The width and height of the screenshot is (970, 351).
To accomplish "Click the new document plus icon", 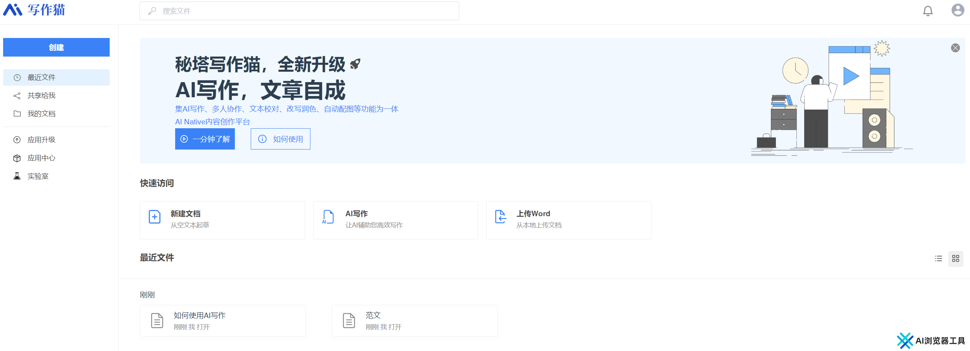I will 155,217.
